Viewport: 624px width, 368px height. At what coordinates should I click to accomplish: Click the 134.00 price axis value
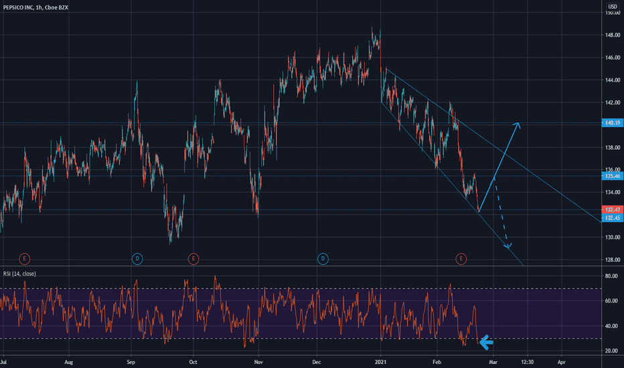[613, 193]
